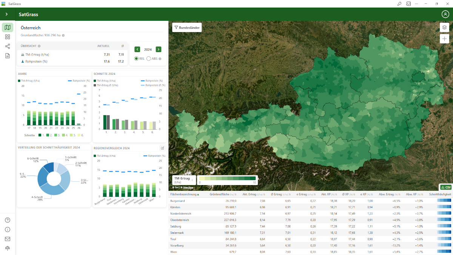Image resolution: width=453 pixels, height=255 pixels.
Task: Sort table by Flächenbezeichnung column
Action: [184, 195]
